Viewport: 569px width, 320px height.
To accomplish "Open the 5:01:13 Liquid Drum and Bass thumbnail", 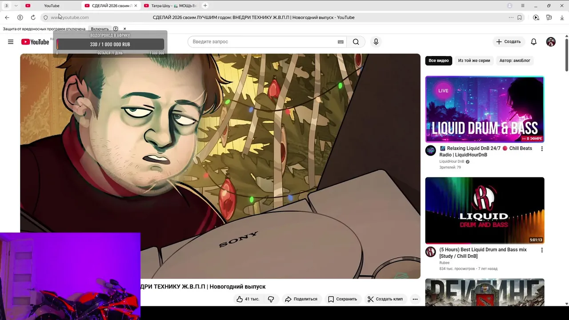I will 485,210.
